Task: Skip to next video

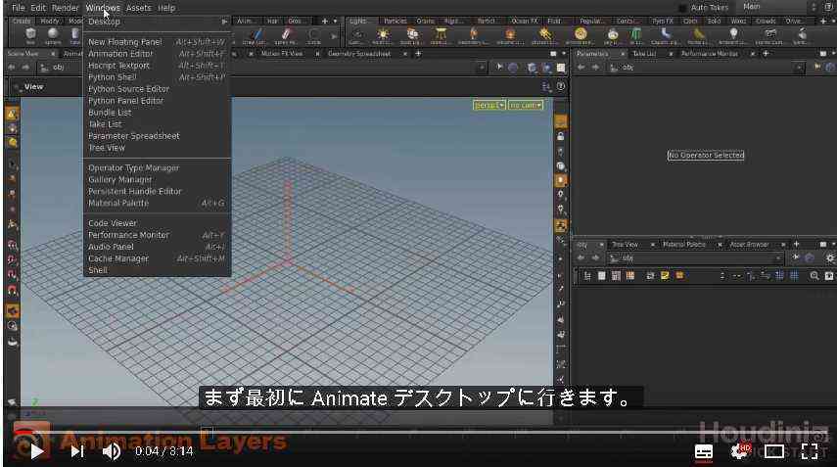Action: (77, 452)
